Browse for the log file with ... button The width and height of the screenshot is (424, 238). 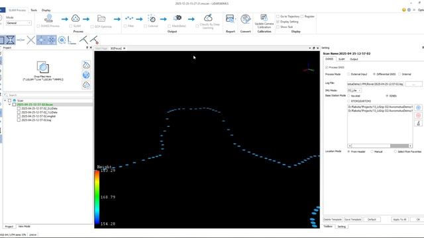(x=413, y=84)
